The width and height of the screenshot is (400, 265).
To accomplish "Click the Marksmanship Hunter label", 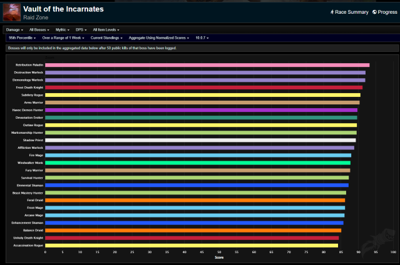I will pyautogui.click(x=28, y=132).
